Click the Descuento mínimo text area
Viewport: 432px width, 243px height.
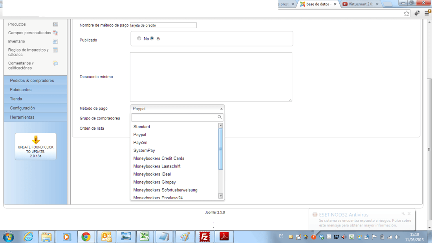point(211,77)
